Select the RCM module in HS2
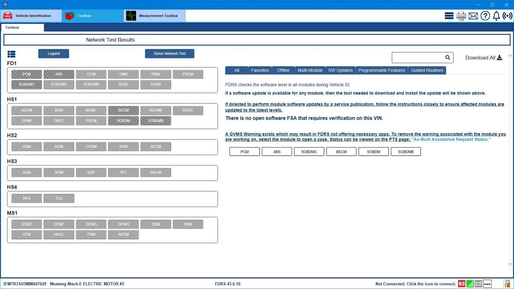The image size is (514, 289). click(x=123, y=147)
